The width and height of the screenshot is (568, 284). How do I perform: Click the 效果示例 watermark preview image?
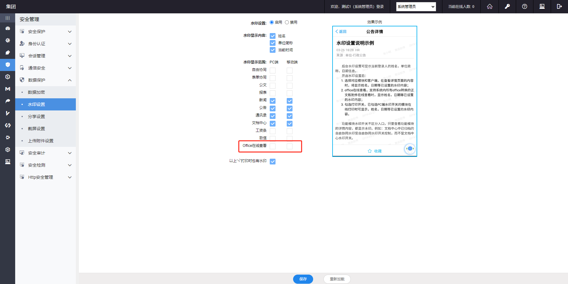[375, 91]
